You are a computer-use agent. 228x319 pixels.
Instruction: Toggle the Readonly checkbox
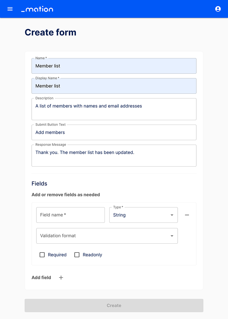click(x=77, y=255)
